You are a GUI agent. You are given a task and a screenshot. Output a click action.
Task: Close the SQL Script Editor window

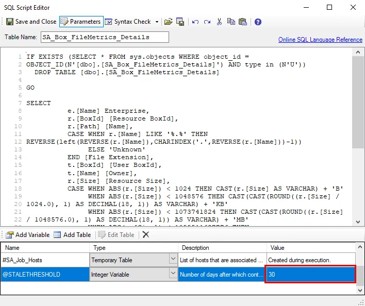pos(353,7)
